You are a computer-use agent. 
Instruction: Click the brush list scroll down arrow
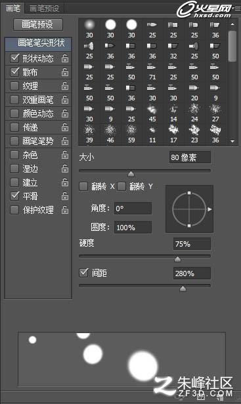[232, 141]
